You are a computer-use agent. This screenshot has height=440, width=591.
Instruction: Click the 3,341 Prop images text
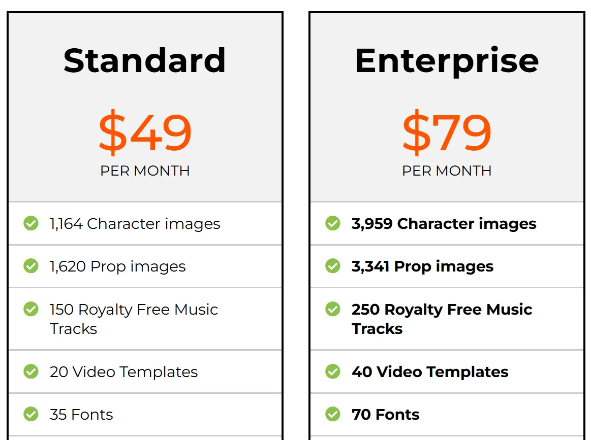pos(422,266)
